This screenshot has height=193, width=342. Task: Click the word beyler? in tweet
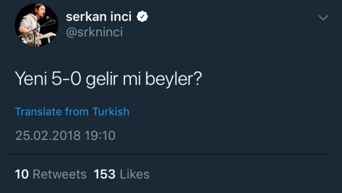pyautogui.click(x=173, y=79)
